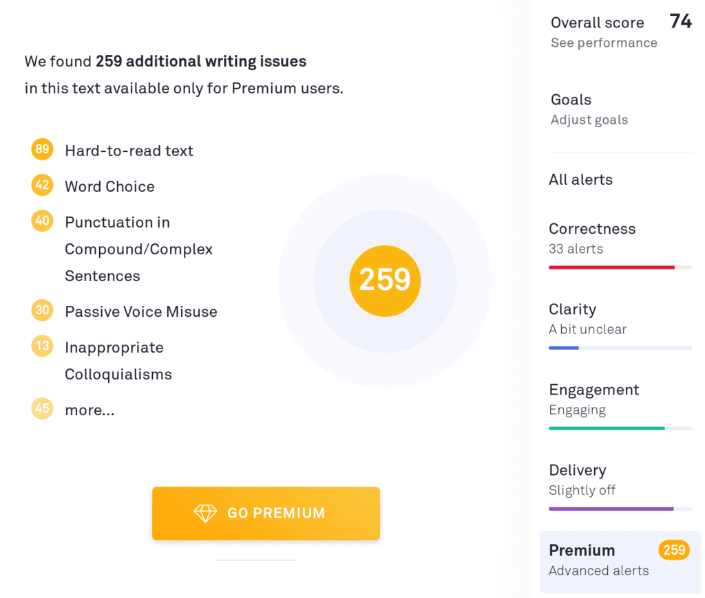Screen dimensions: 705x598
Task: Click the 42 Word Choice badge
Action: 42,186
